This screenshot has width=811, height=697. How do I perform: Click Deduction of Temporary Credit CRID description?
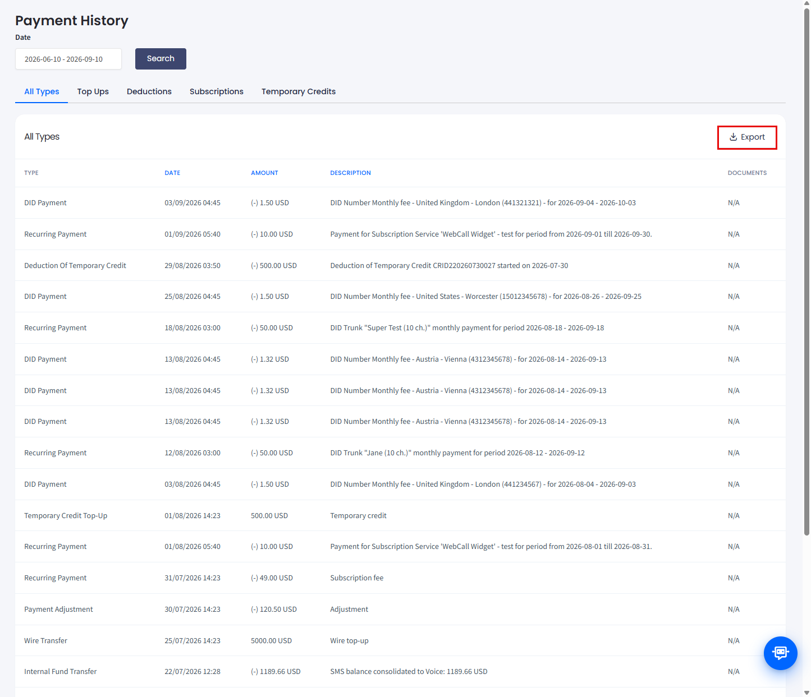pos(449,266)
